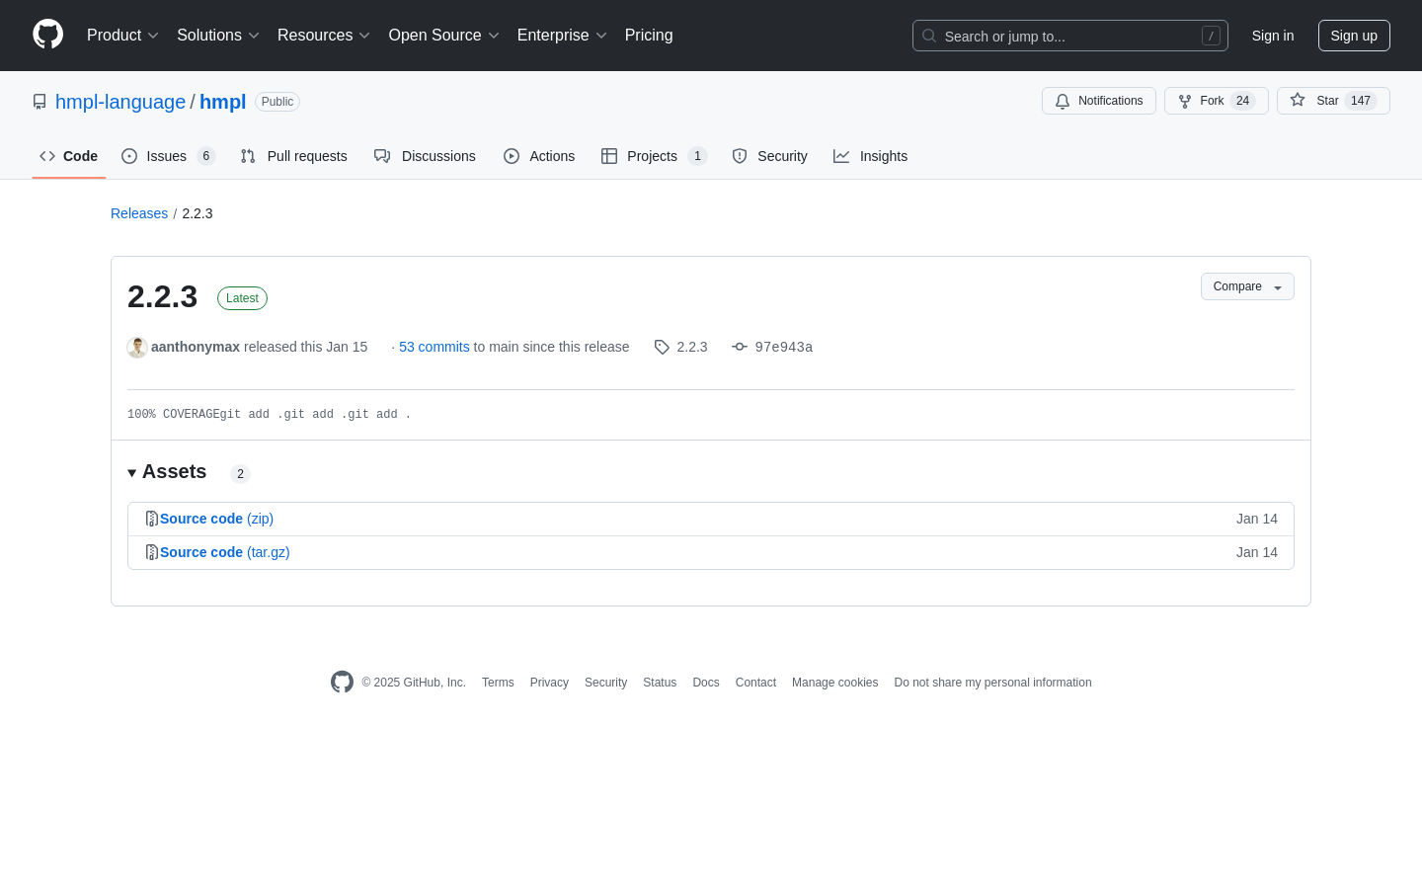Click the Fork count 24
The height and width of the screenshot is (889, 1422).
pos(1243,101)
